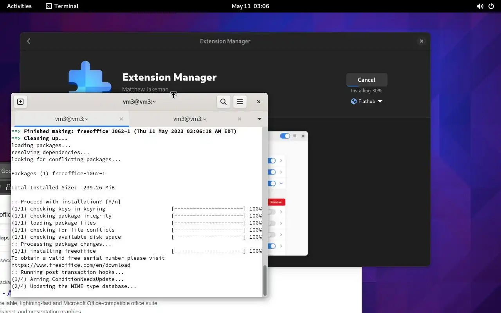Screen dimensions: 501x313
Task: Click the freeoffice.com download URL
Action: tap(71, 265)
